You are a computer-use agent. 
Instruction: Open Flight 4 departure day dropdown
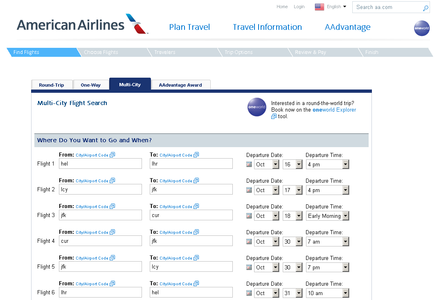299,242
